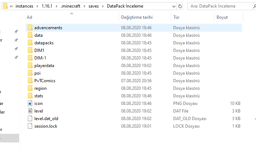The width and height of the screenshot is (256, 150).
Task: Click the 07.08.2020 20:56 date cell
Action: (x=136, y=81)
